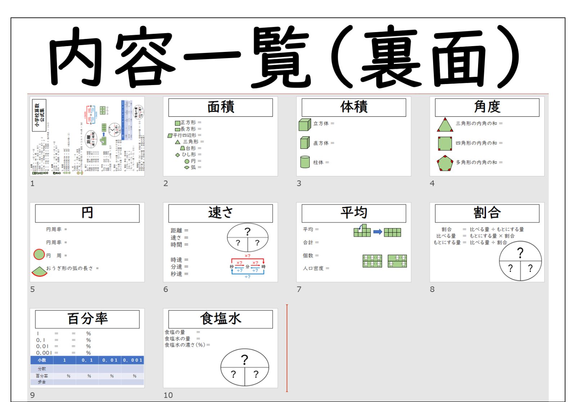The width and height of the screenshot is (576, 402).
Task: Click the 人口密度 = text
Action: (x=316, y=268)
